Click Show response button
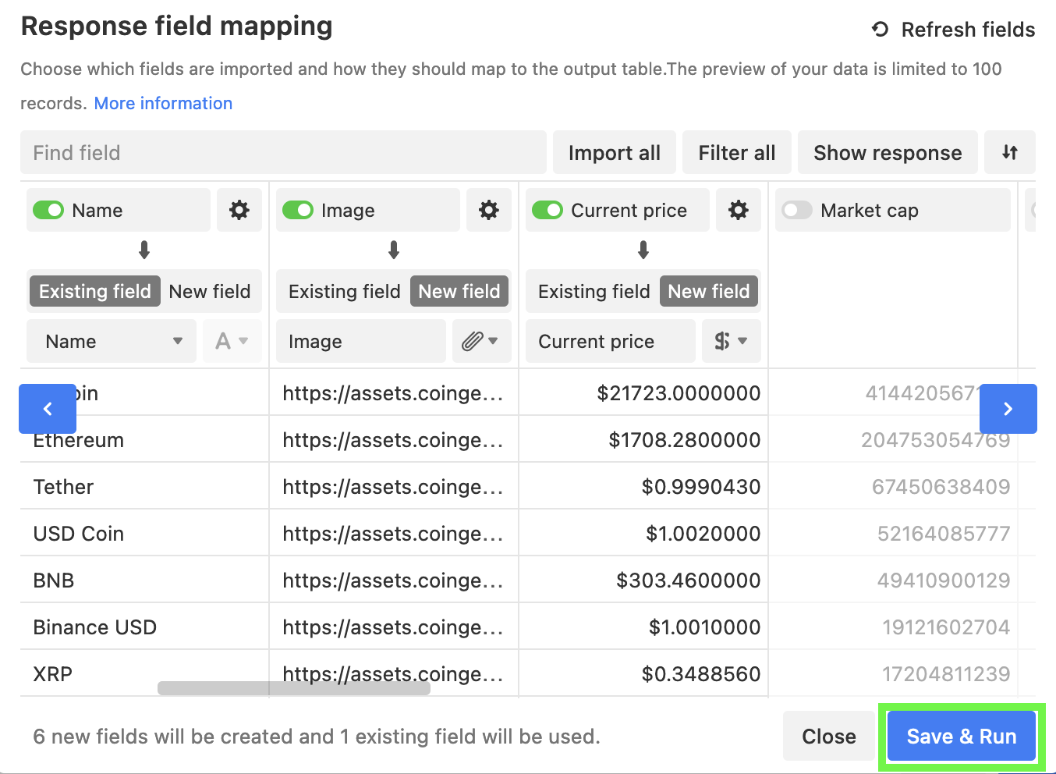Screen dimensions: 1056x774 coord(888,152)
